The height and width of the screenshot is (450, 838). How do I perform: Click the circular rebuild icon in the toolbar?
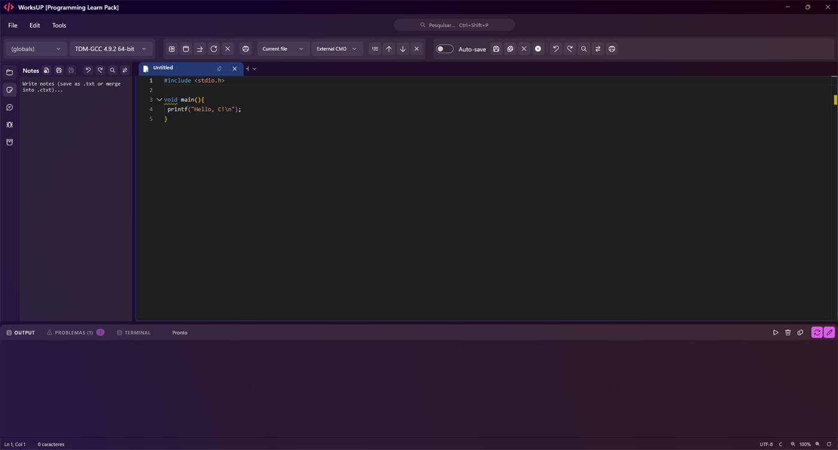click(x=214, y=49)
